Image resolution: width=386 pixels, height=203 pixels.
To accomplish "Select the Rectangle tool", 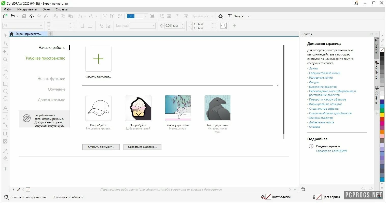I will (x=5, y=84).
